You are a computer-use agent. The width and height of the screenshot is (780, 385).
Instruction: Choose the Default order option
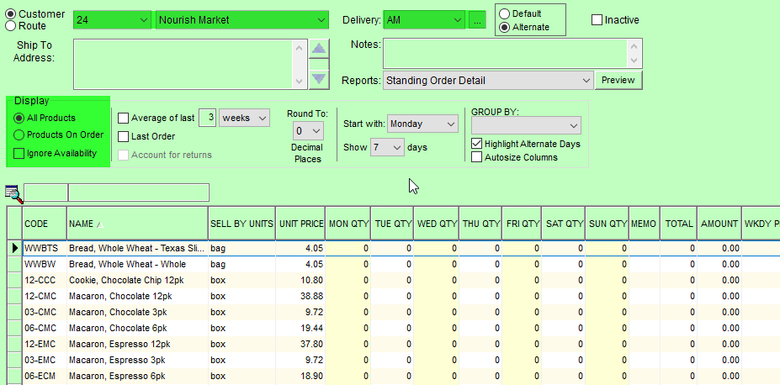point(504,14)
